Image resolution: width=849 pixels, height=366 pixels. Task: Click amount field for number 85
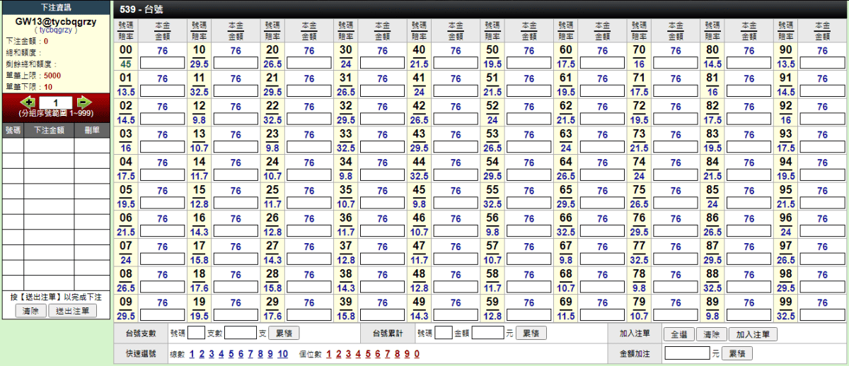click(x=749, y=203)
